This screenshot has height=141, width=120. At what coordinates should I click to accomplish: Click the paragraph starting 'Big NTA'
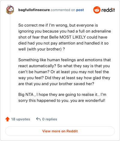tap(62, 97)
